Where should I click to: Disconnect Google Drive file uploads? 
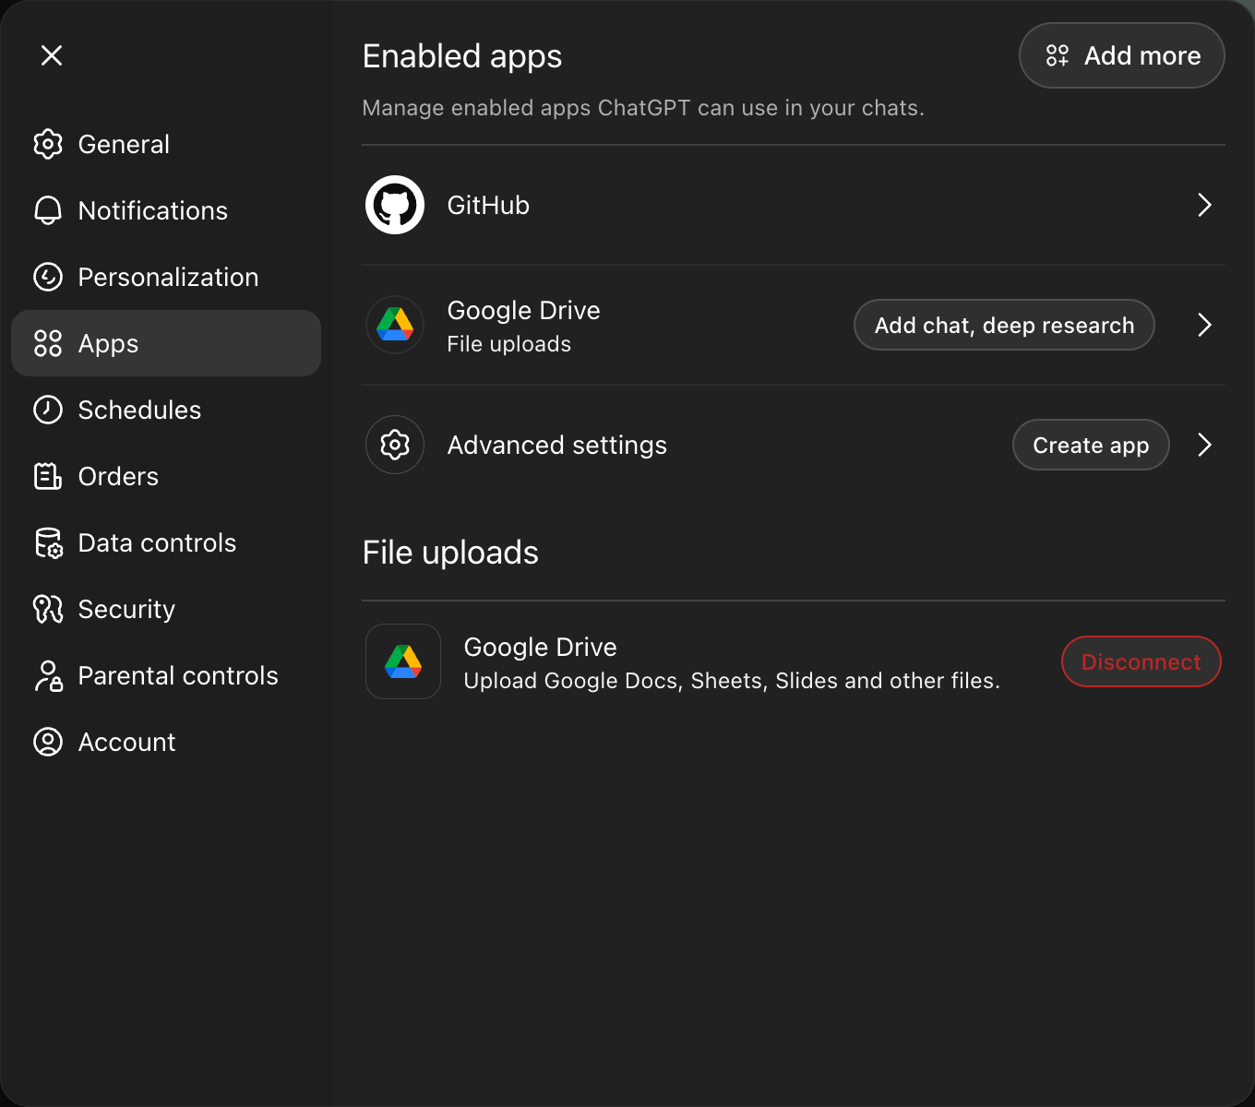point(1141,661)
